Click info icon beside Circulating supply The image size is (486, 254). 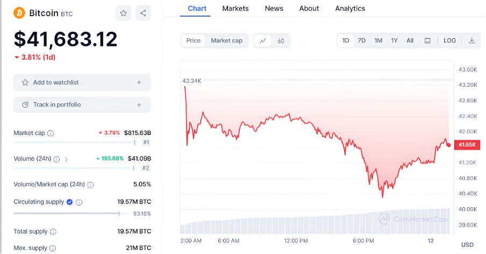coord(79,202)
